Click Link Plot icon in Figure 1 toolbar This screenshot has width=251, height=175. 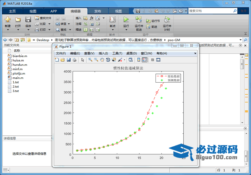131,60
